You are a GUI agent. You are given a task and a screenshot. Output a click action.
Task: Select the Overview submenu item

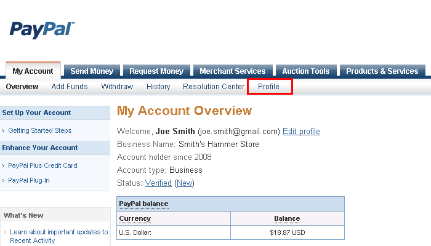click(x=22, y=87)
